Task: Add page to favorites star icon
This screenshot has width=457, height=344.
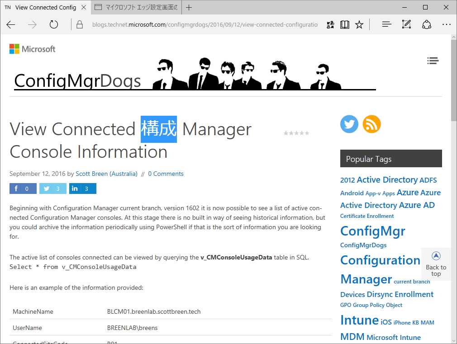Action: 359,25
